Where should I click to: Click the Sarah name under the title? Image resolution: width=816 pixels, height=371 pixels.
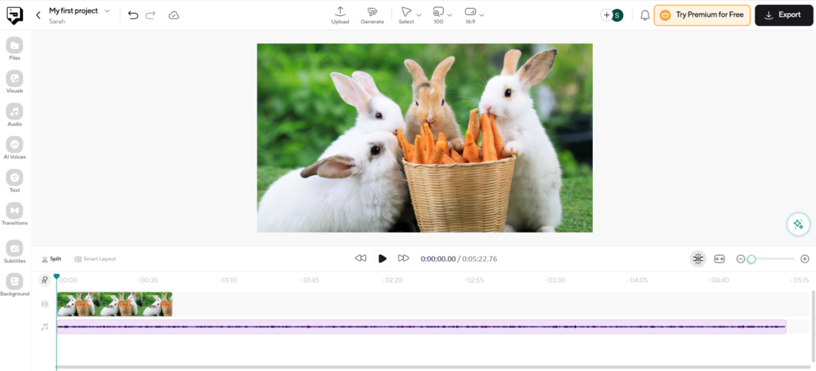57,21
